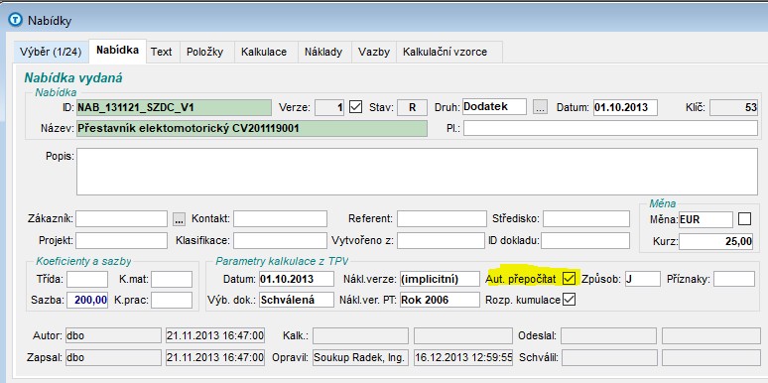Click the Pl. input field
The image size is (768, 383).
pyautogui.click(x=610, y=128)
